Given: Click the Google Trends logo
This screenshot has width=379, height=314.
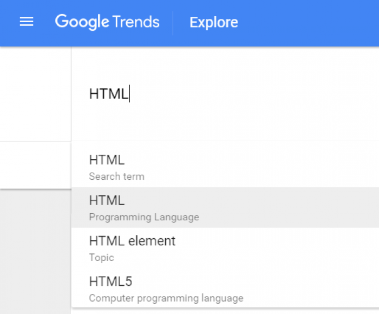Looking at the screenshot, I should (x=107, y=22).
